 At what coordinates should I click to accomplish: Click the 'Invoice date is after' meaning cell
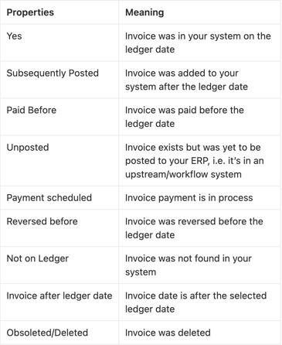click(199, 302)
